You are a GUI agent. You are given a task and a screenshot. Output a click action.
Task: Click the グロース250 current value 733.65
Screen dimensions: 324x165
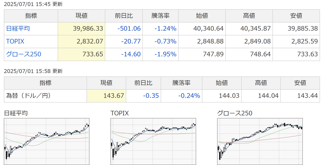[93, 54]
